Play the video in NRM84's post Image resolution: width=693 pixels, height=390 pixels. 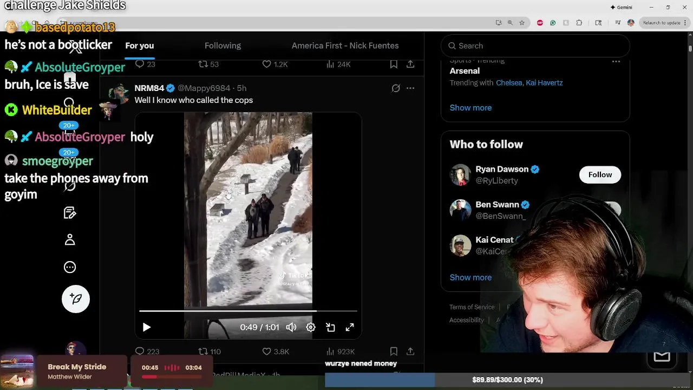tap(146, 327)
